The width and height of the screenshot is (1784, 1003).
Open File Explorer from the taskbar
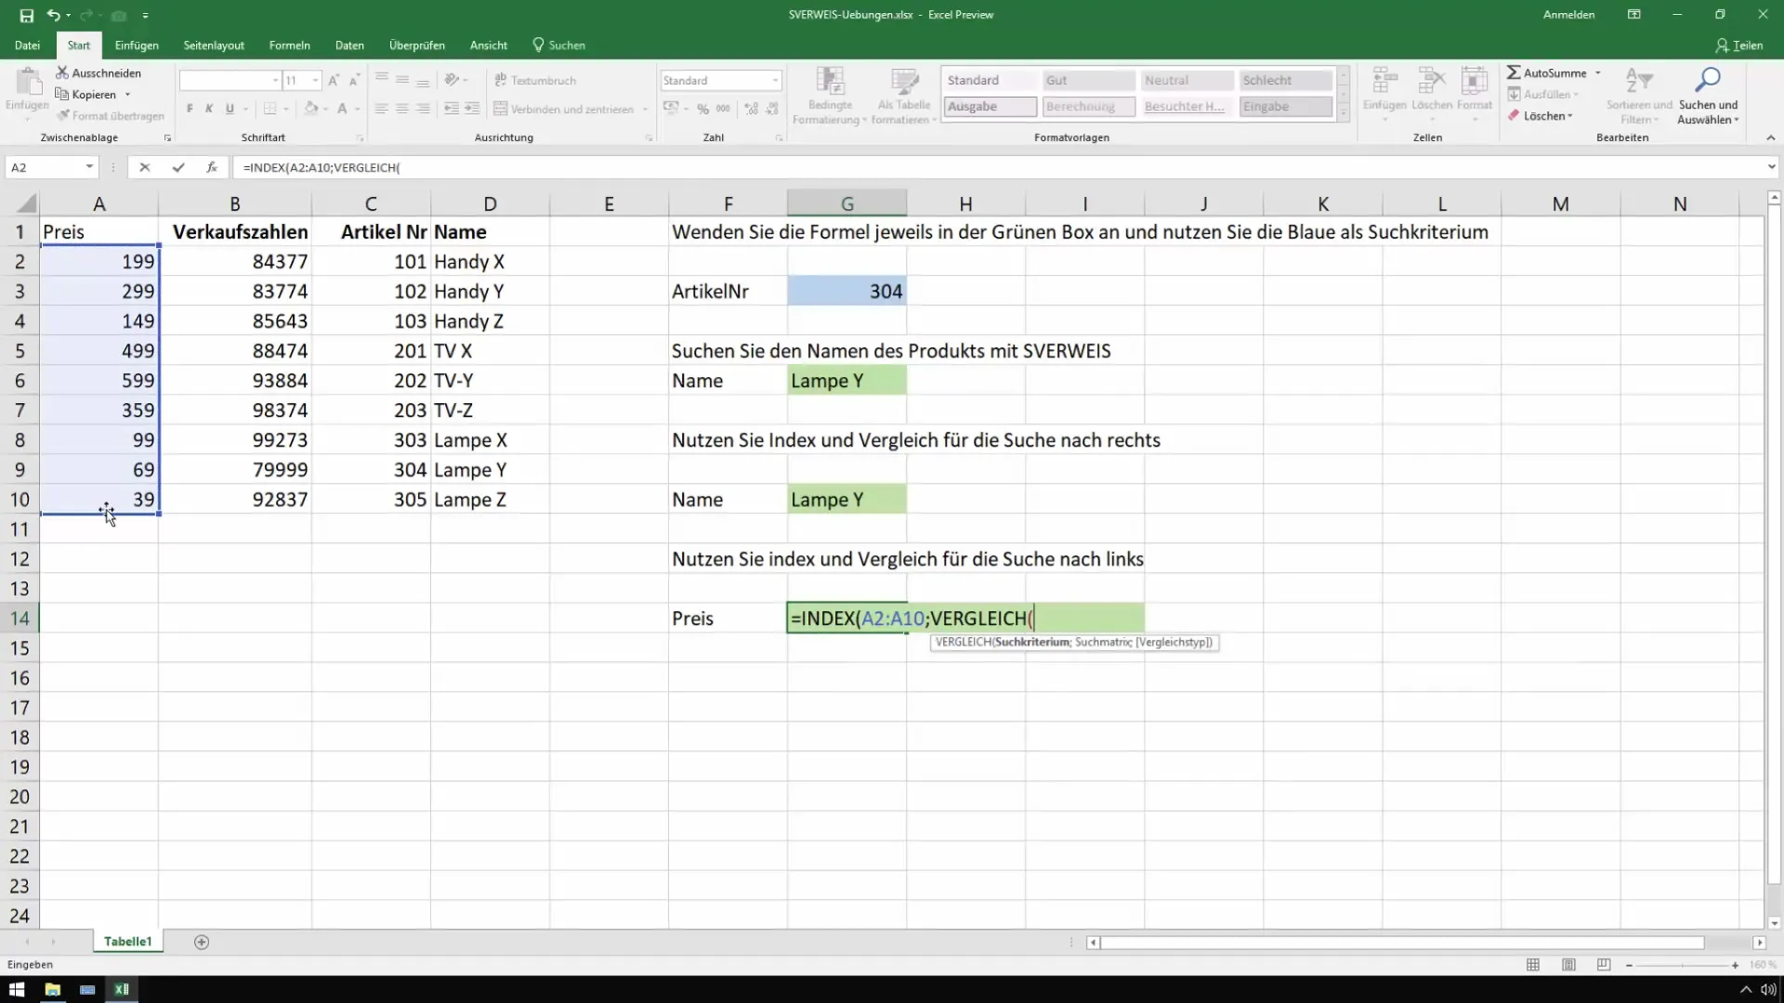pyautogui.click(x=52, y=989)
